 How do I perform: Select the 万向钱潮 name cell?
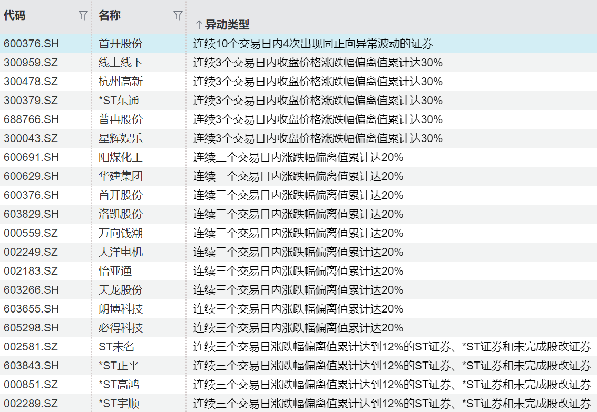121,233
